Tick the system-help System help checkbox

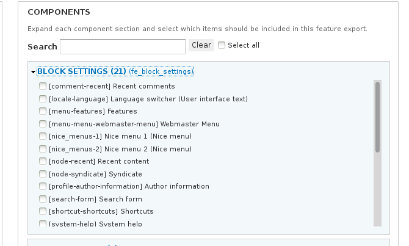(43, 223)
